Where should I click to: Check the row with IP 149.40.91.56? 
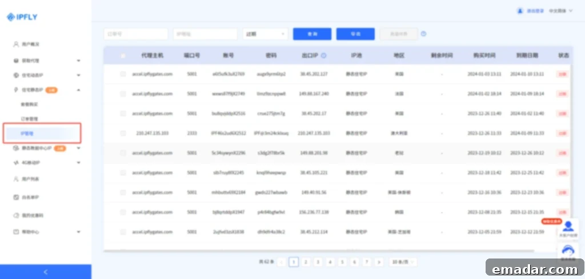(x=123, y=192)
